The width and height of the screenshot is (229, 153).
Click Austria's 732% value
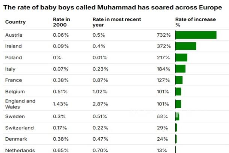(x=164, y=35)
